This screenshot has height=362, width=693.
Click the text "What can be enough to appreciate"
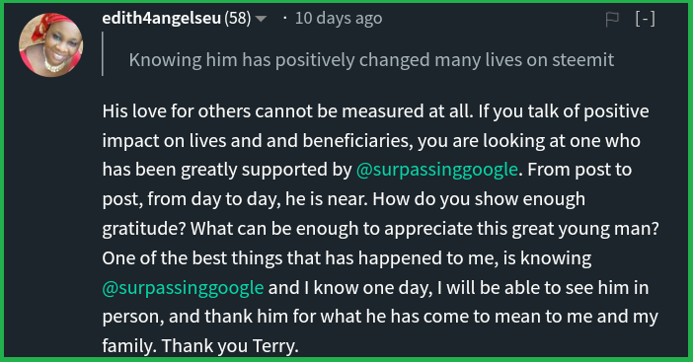pyautogui.click(x=332, y=229)
